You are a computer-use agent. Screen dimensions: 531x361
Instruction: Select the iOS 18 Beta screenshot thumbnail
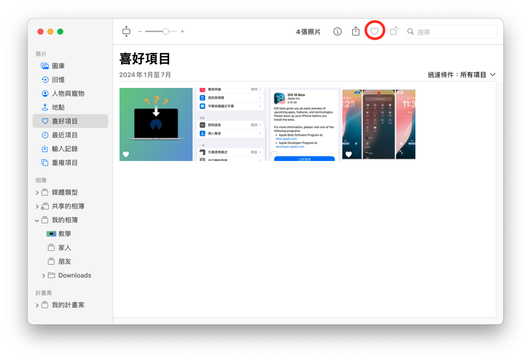coord(304,124)
